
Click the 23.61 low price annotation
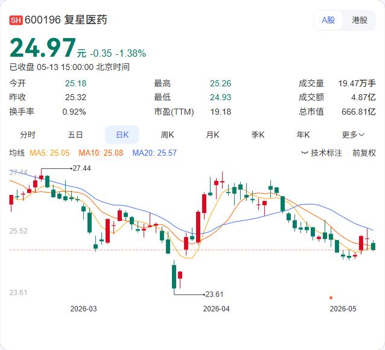[214, 294]
